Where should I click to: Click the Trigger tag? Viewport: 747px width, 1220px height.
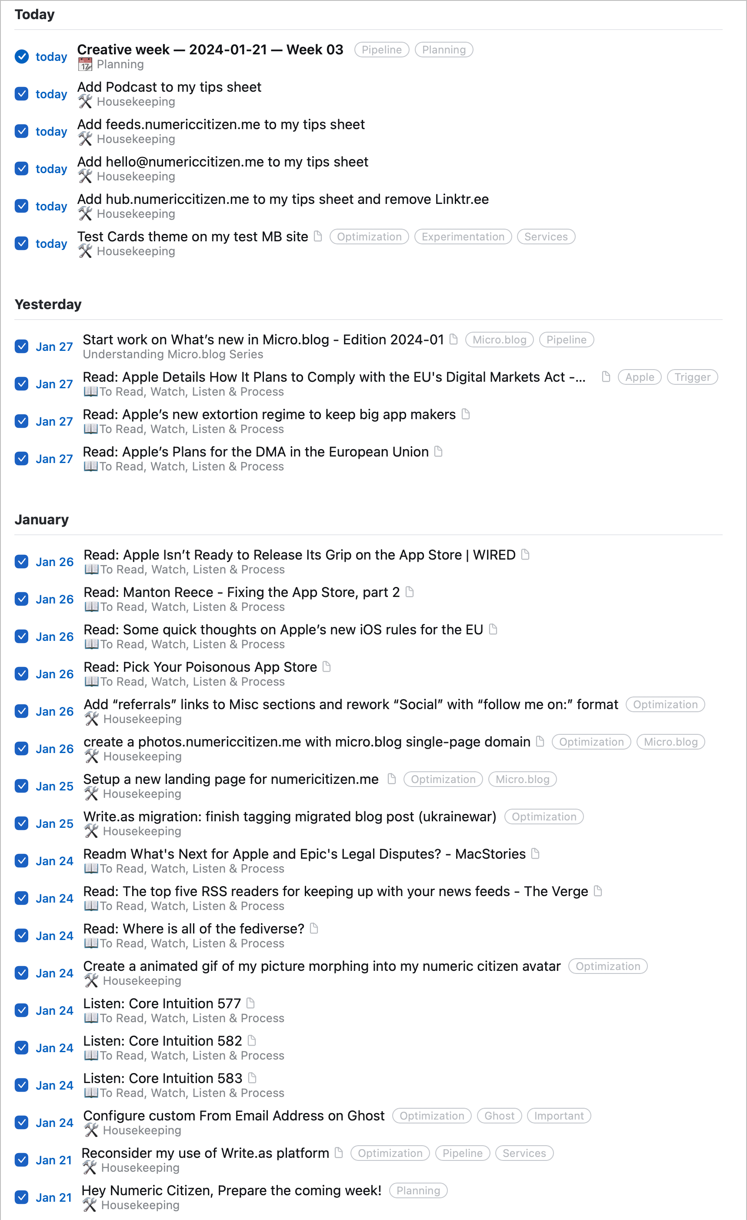tap(693, 377)
